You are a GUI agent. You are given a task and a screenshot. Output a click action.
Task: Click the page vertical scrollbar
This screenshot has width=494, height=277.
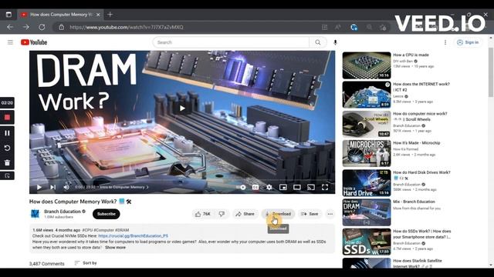pos(491,72)
